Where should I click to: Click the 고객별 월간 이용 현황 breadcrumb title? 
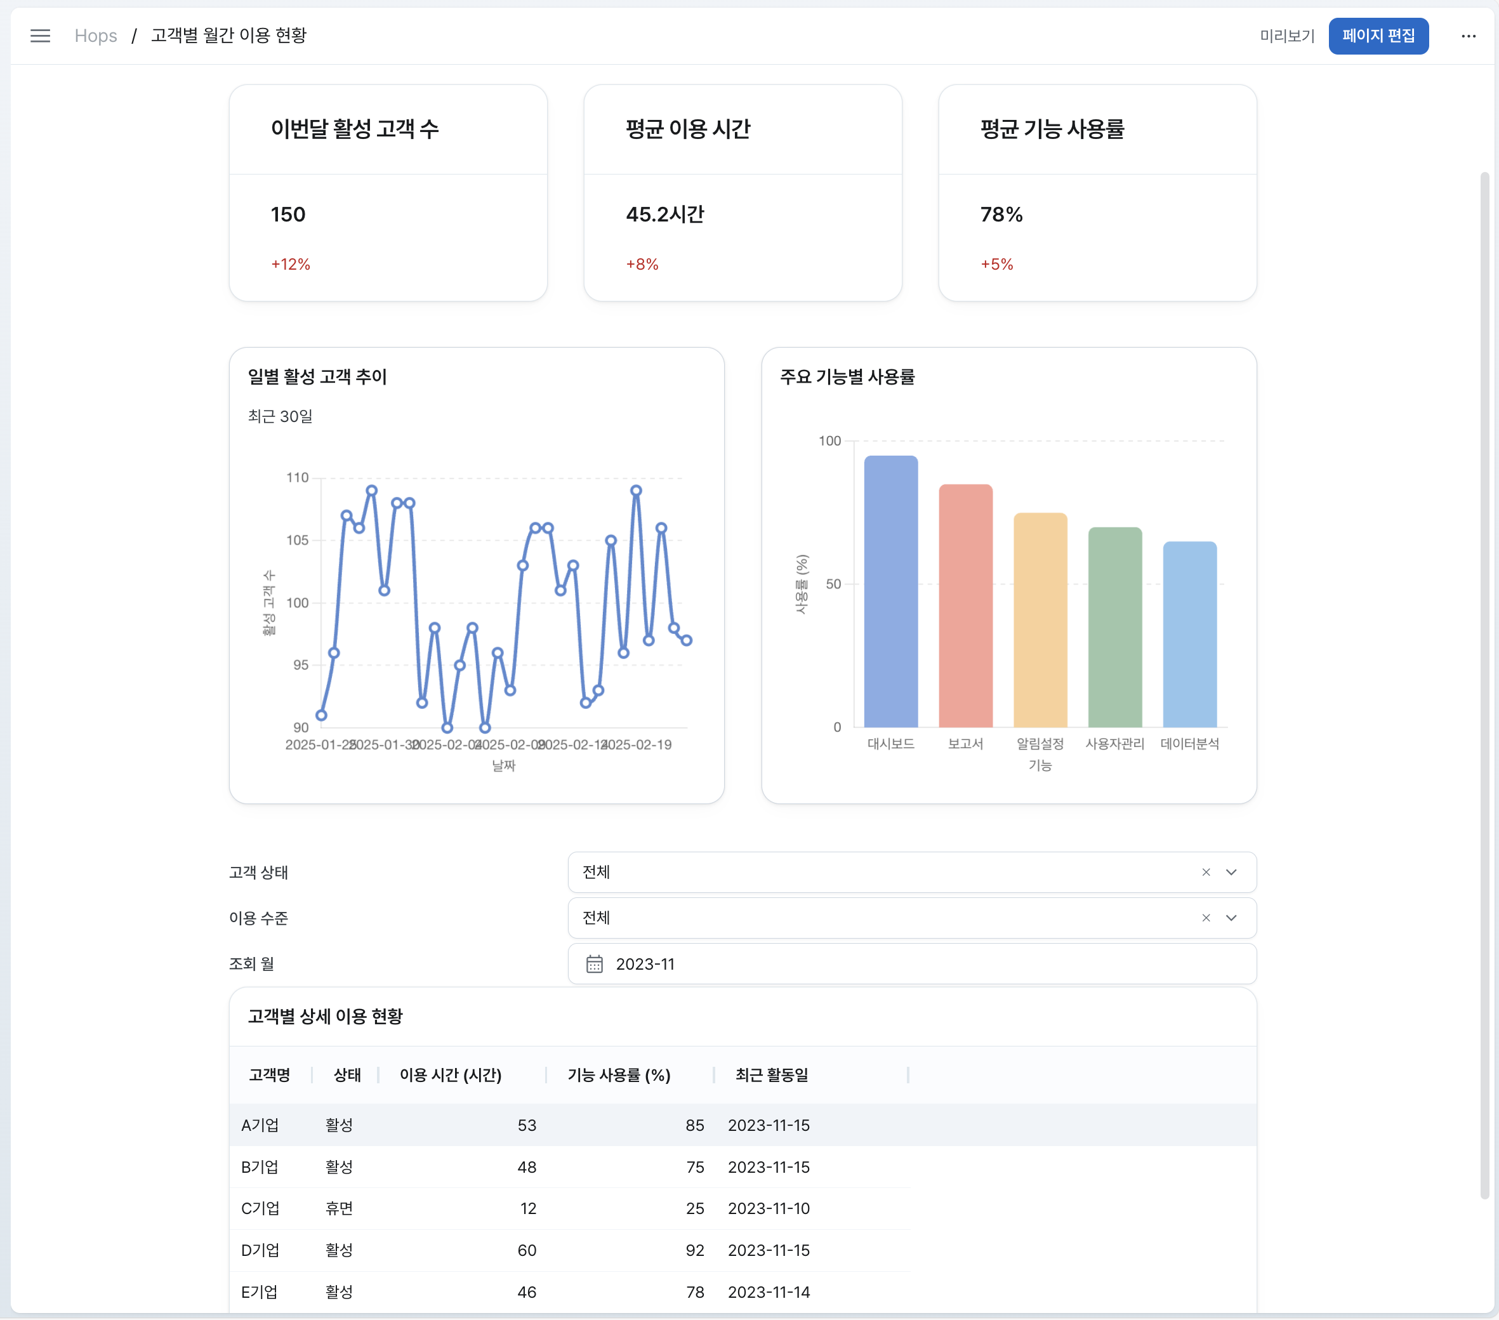(229, 35)
